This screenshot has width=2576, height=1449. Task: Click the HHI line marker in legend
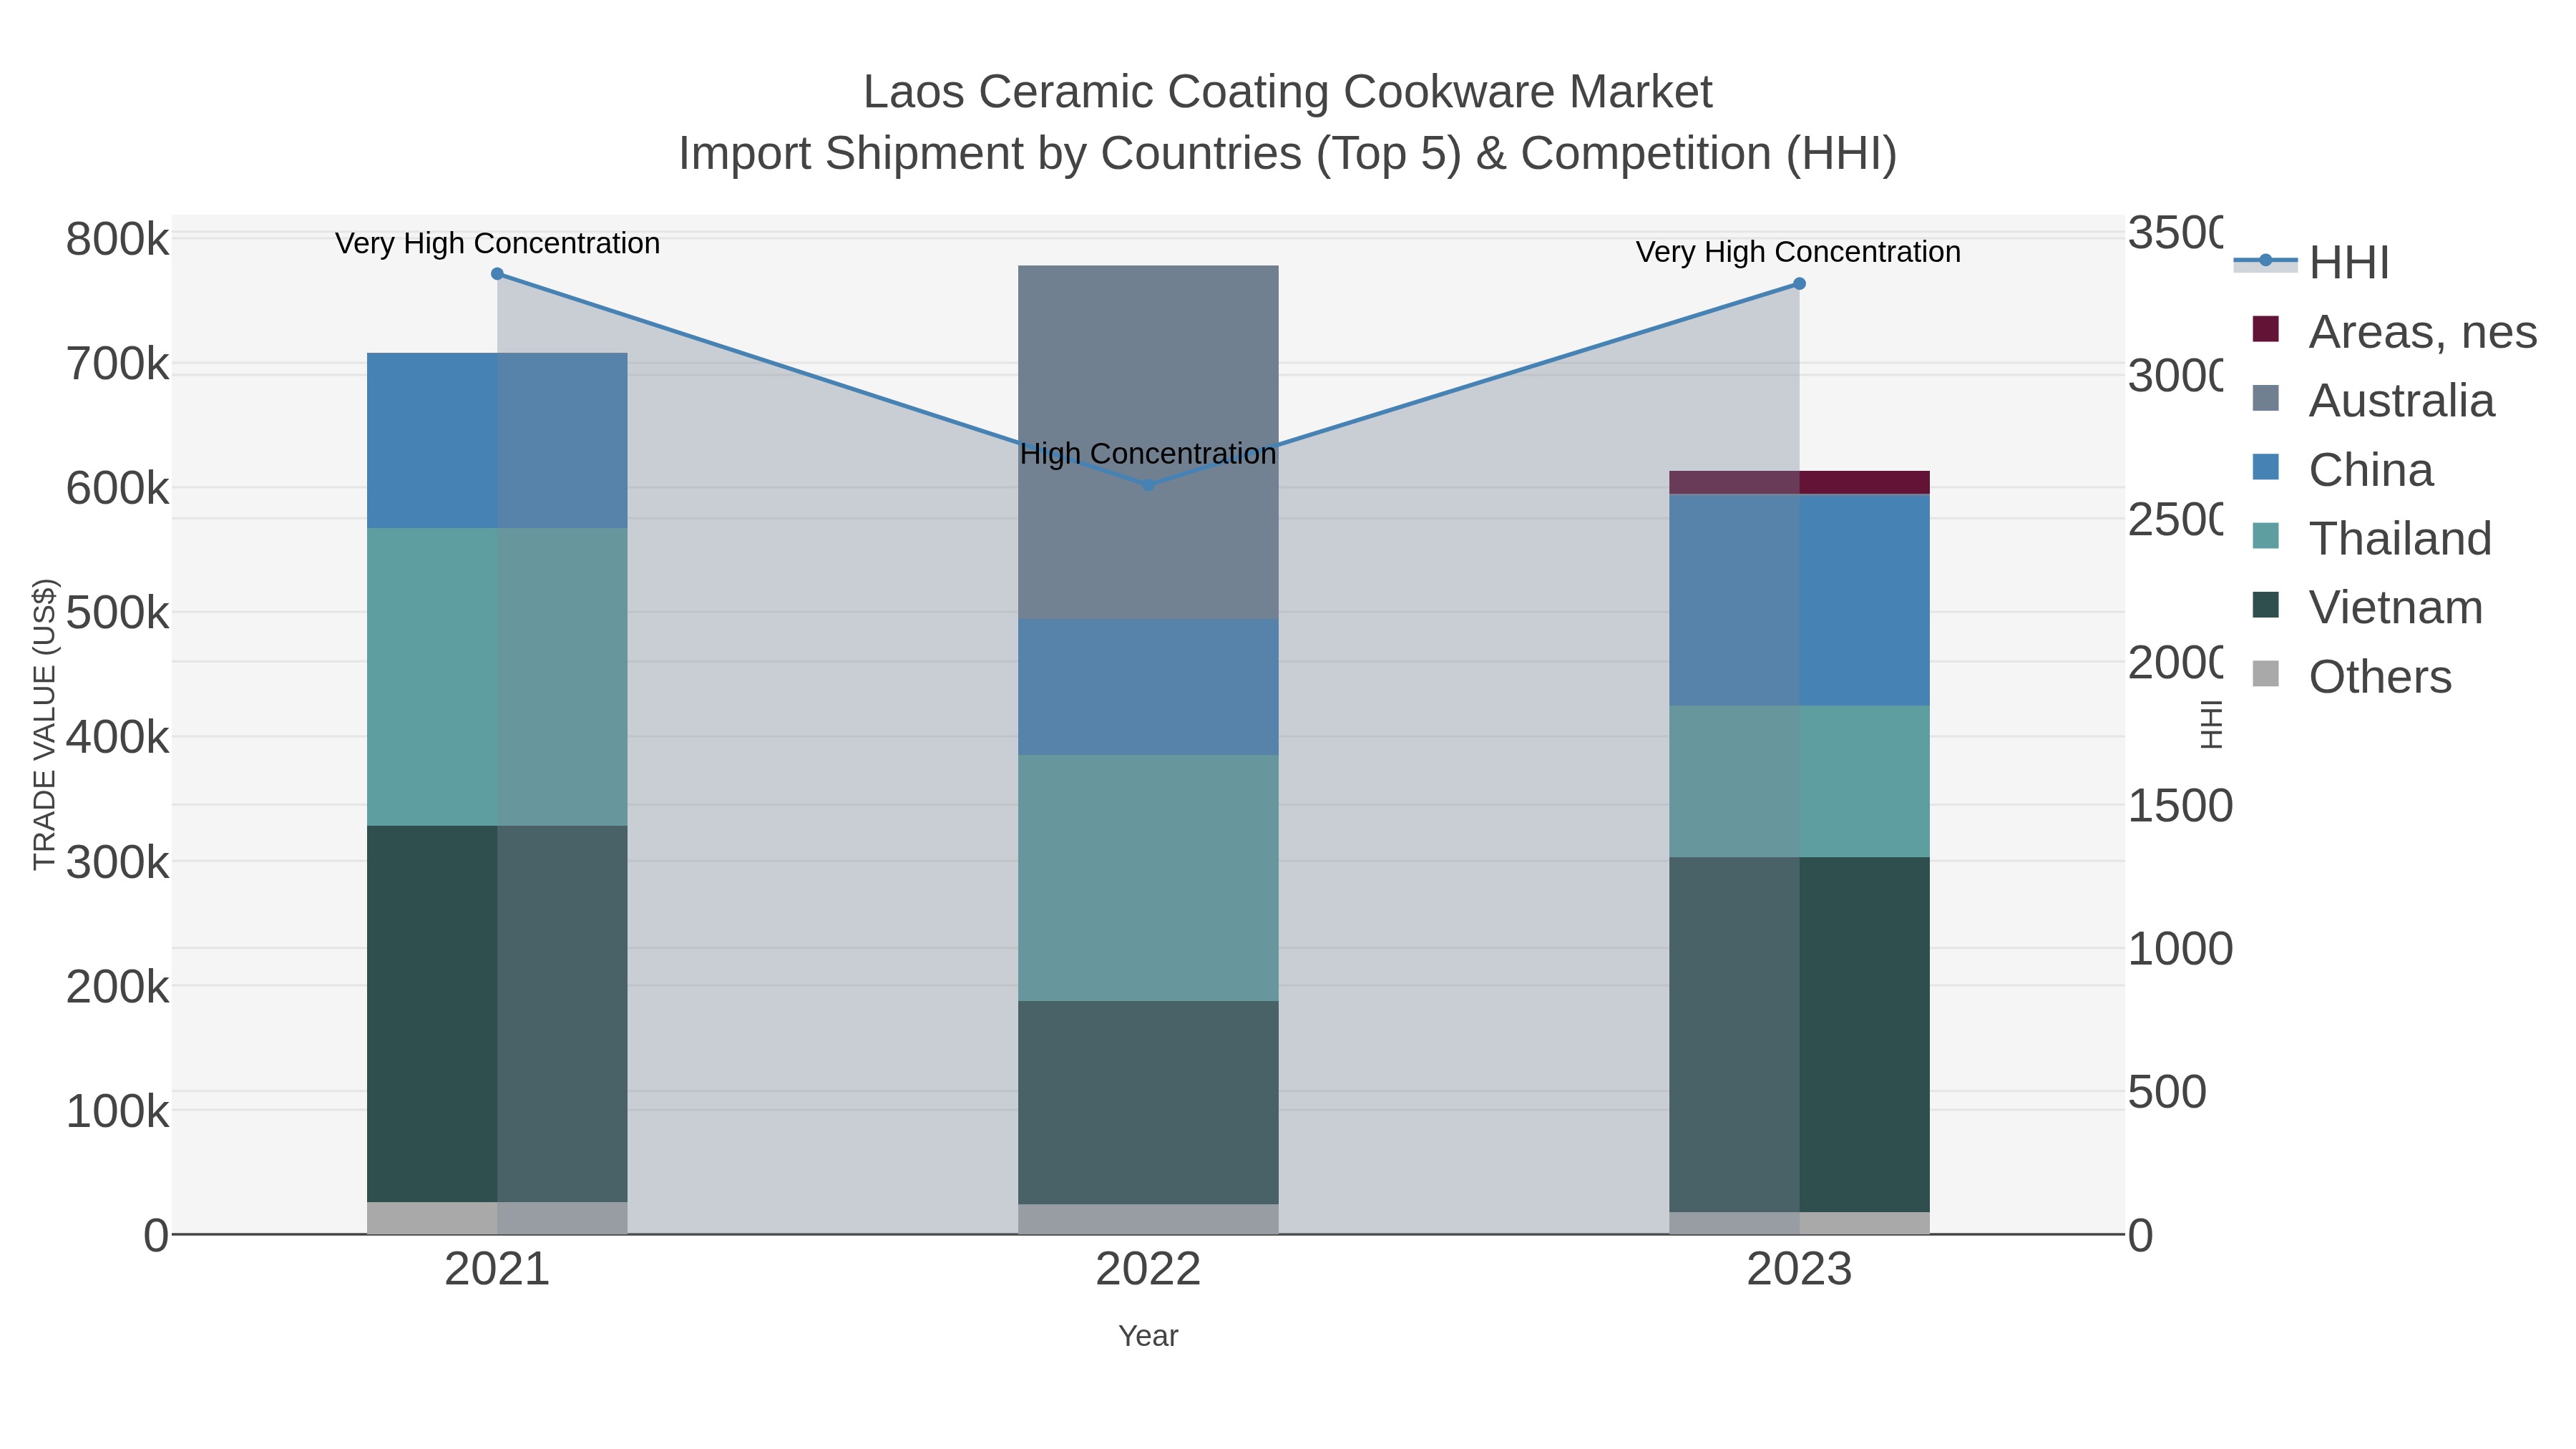click(x=2266, y=261)
